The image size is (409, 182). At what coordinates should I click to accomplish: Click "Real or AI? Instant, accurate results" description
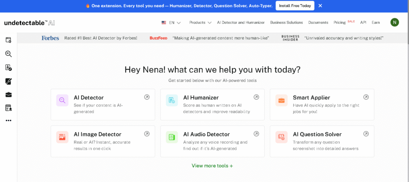[102, 145]
